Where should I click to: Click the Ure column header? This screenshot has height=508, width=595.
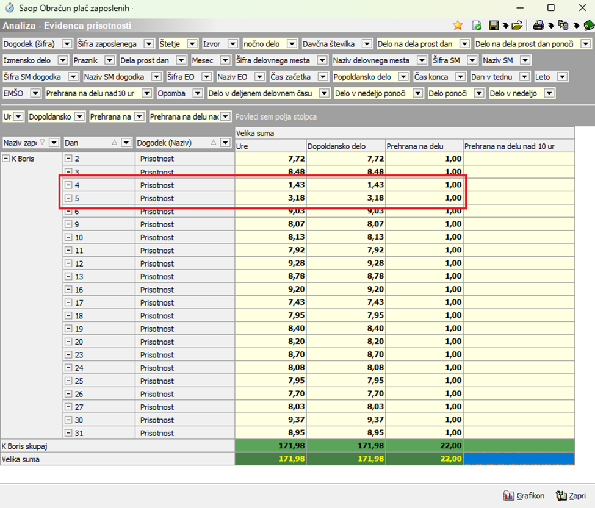270,146
